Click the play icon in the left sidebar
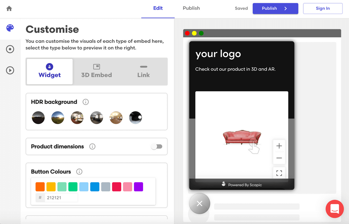The width and height of the screenshot is (349, 224). click(x=10, y=70)
